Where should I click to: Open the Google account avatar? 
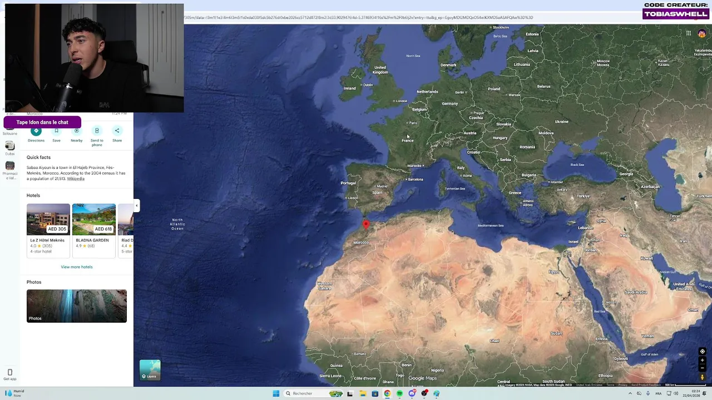click(x=702, y=33)
